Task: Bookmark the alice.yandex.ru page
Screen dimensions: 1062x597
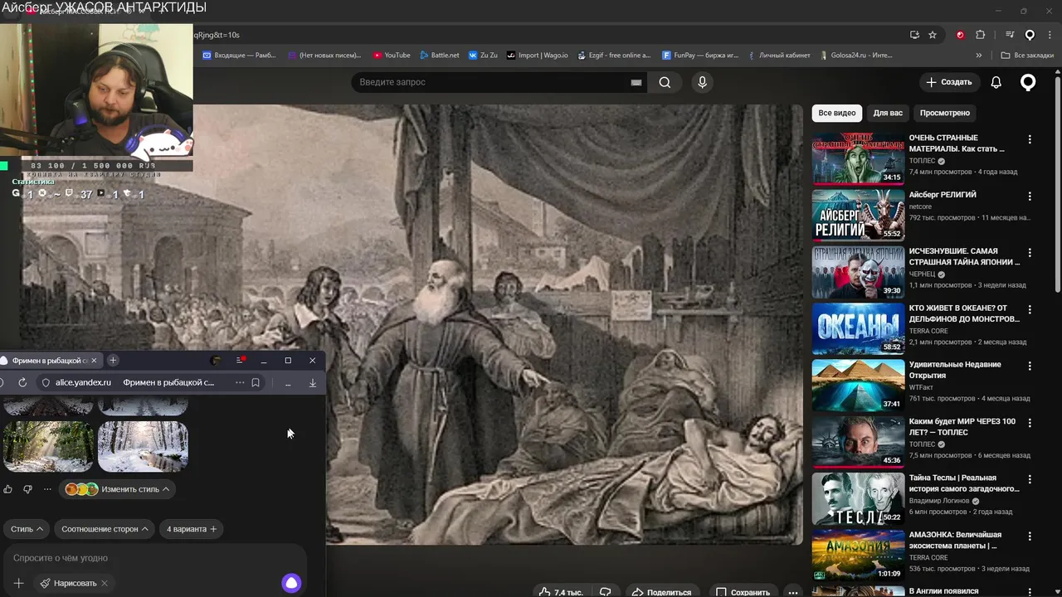Action: (x=256, y=382)
